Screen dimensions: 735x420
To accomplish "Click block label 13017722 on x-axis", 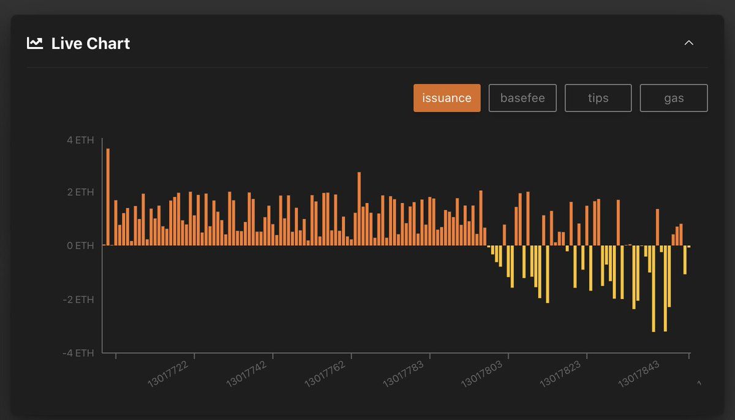I will pos(168,374).
